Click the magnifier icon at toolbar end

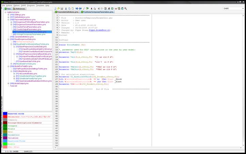125,9
